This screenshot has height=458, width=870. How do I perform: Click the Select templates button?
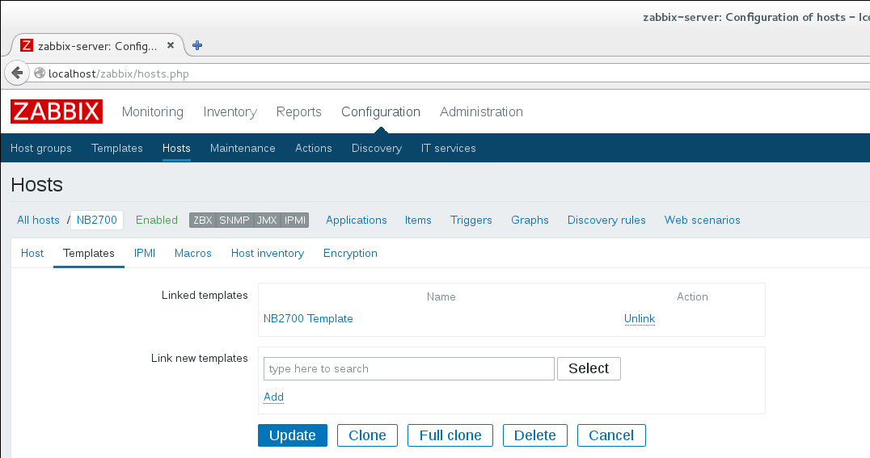pos(589,368)
